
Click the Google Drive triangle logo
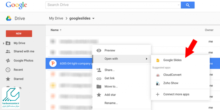tap(9, 18)
